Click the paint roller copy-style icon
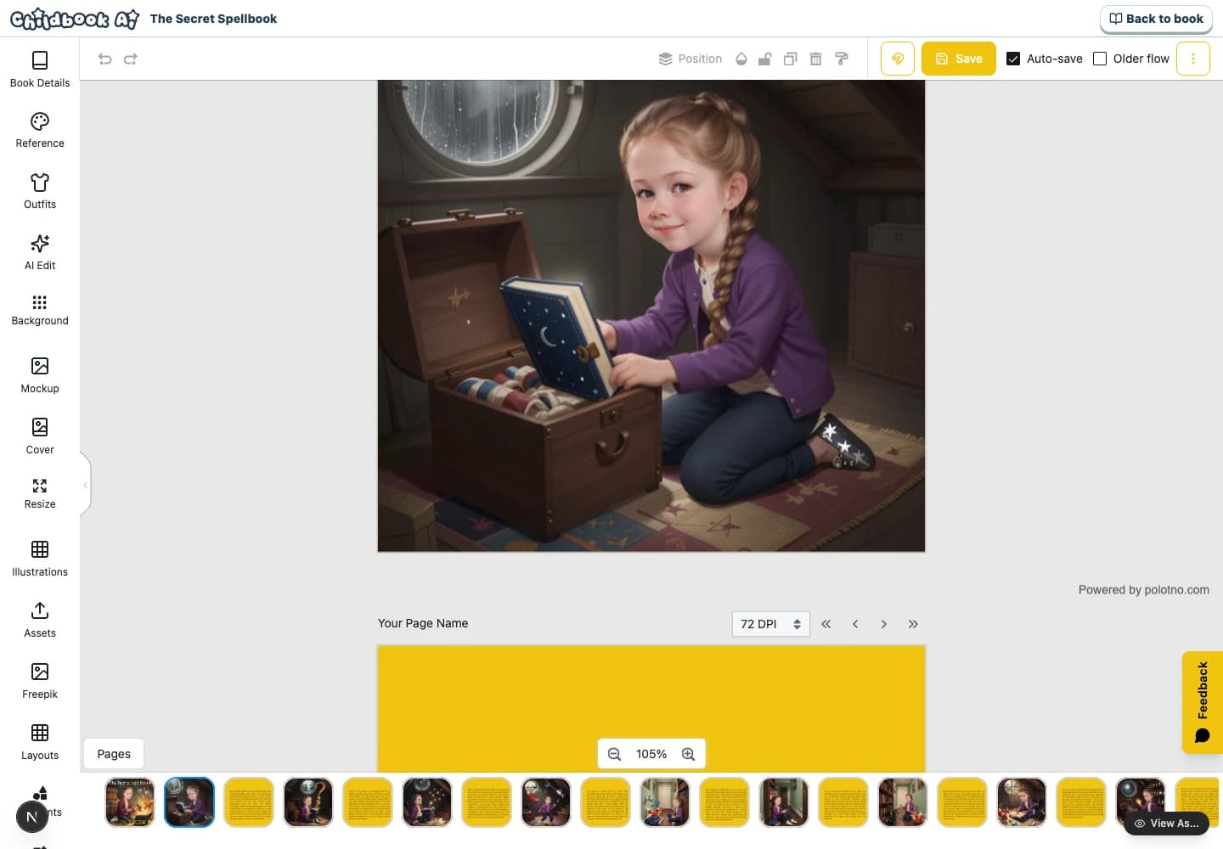 coord(842,59)
